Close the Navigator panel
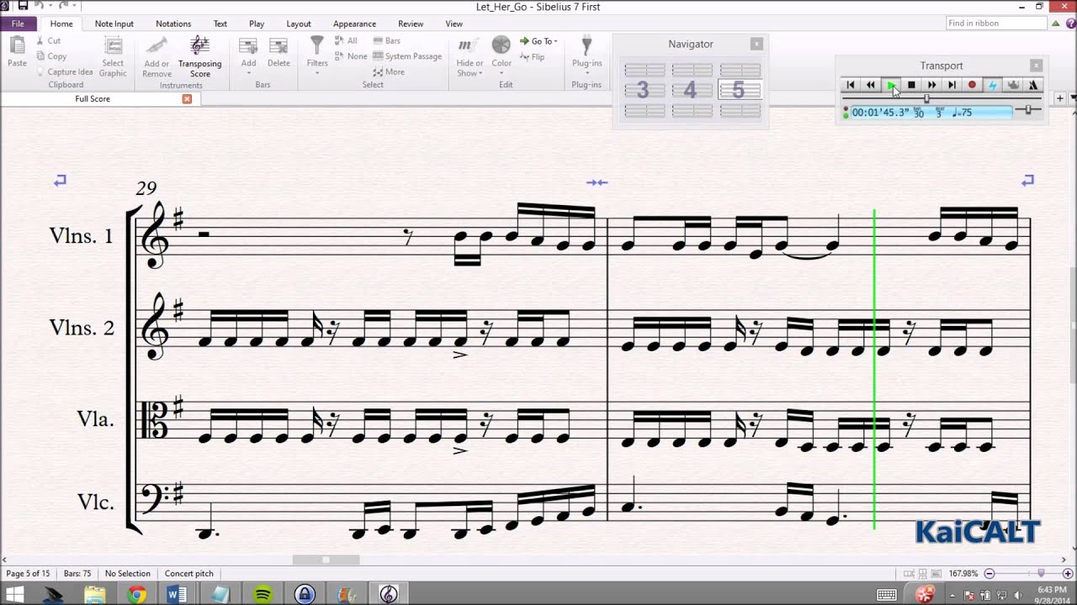 tap(756, 44)
